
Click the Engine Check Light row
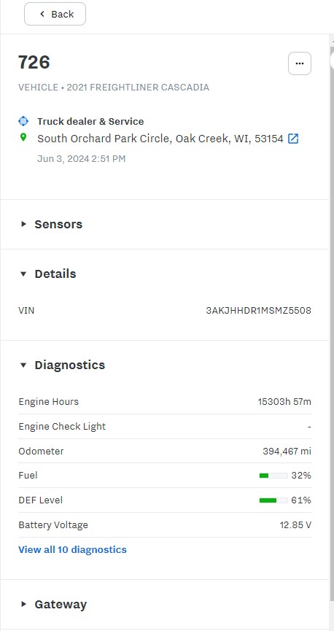165,427
